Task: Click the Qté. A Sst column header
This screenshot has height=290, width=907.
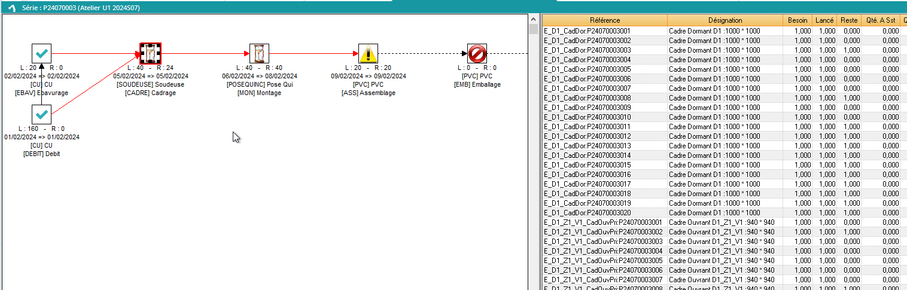Action: point(879,20)
